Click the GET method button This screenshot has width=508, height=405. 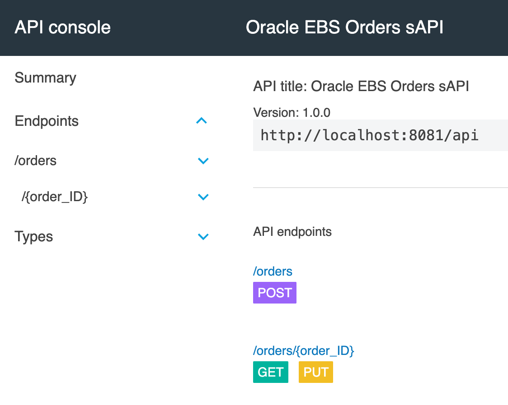(271, 372)
